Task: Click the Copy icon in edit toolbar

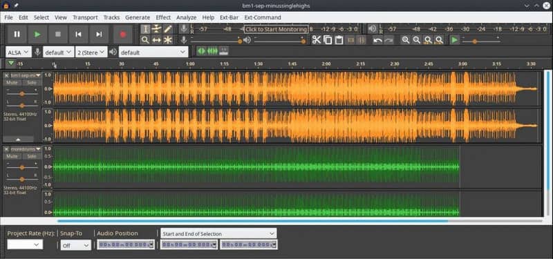Action: (328, 40)
